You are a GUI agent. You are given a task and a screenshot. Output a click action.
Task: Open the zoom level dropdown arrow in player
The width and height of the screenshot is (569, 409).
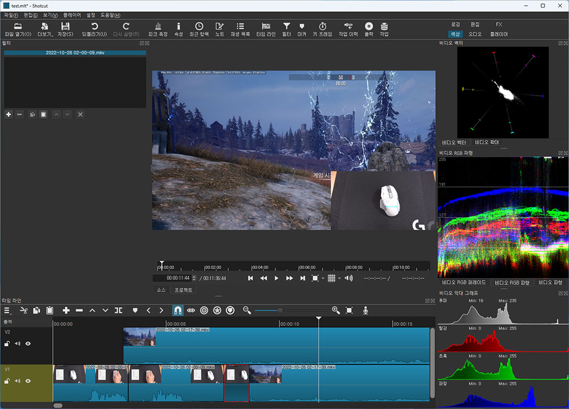point(323,278)
